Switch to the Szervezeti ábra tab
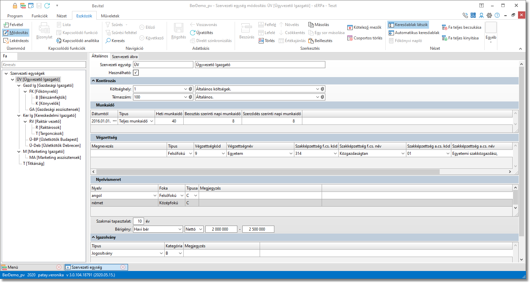Image resolution: width=530 pixels, height=283 pixels. tap(125, 57)
